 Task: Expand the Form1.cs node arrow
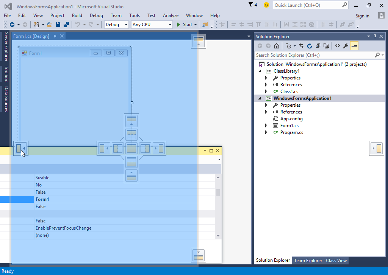pyautogui.click(x=266, y=126)
